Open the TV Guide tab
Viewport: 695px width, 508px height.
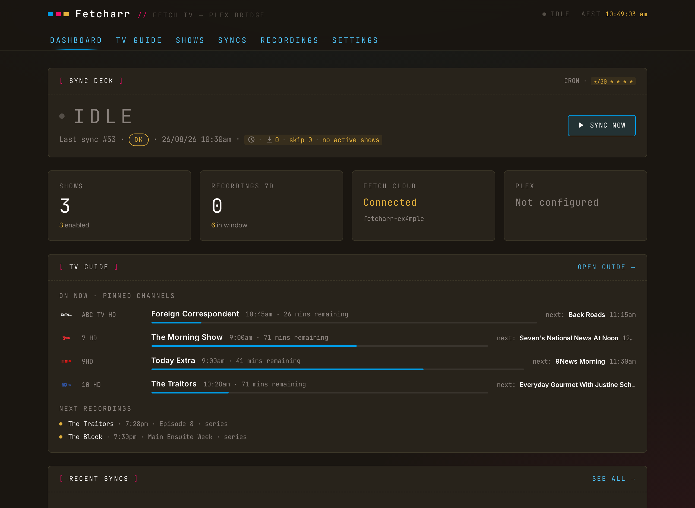coord(139,40)
